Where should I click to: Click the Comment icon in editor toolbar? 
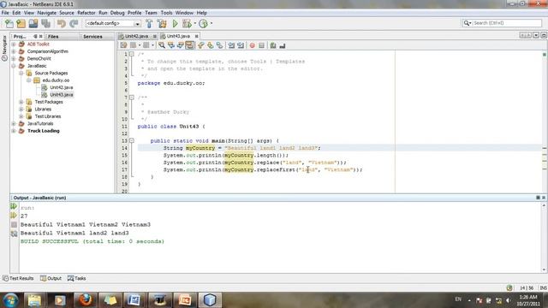273,45
